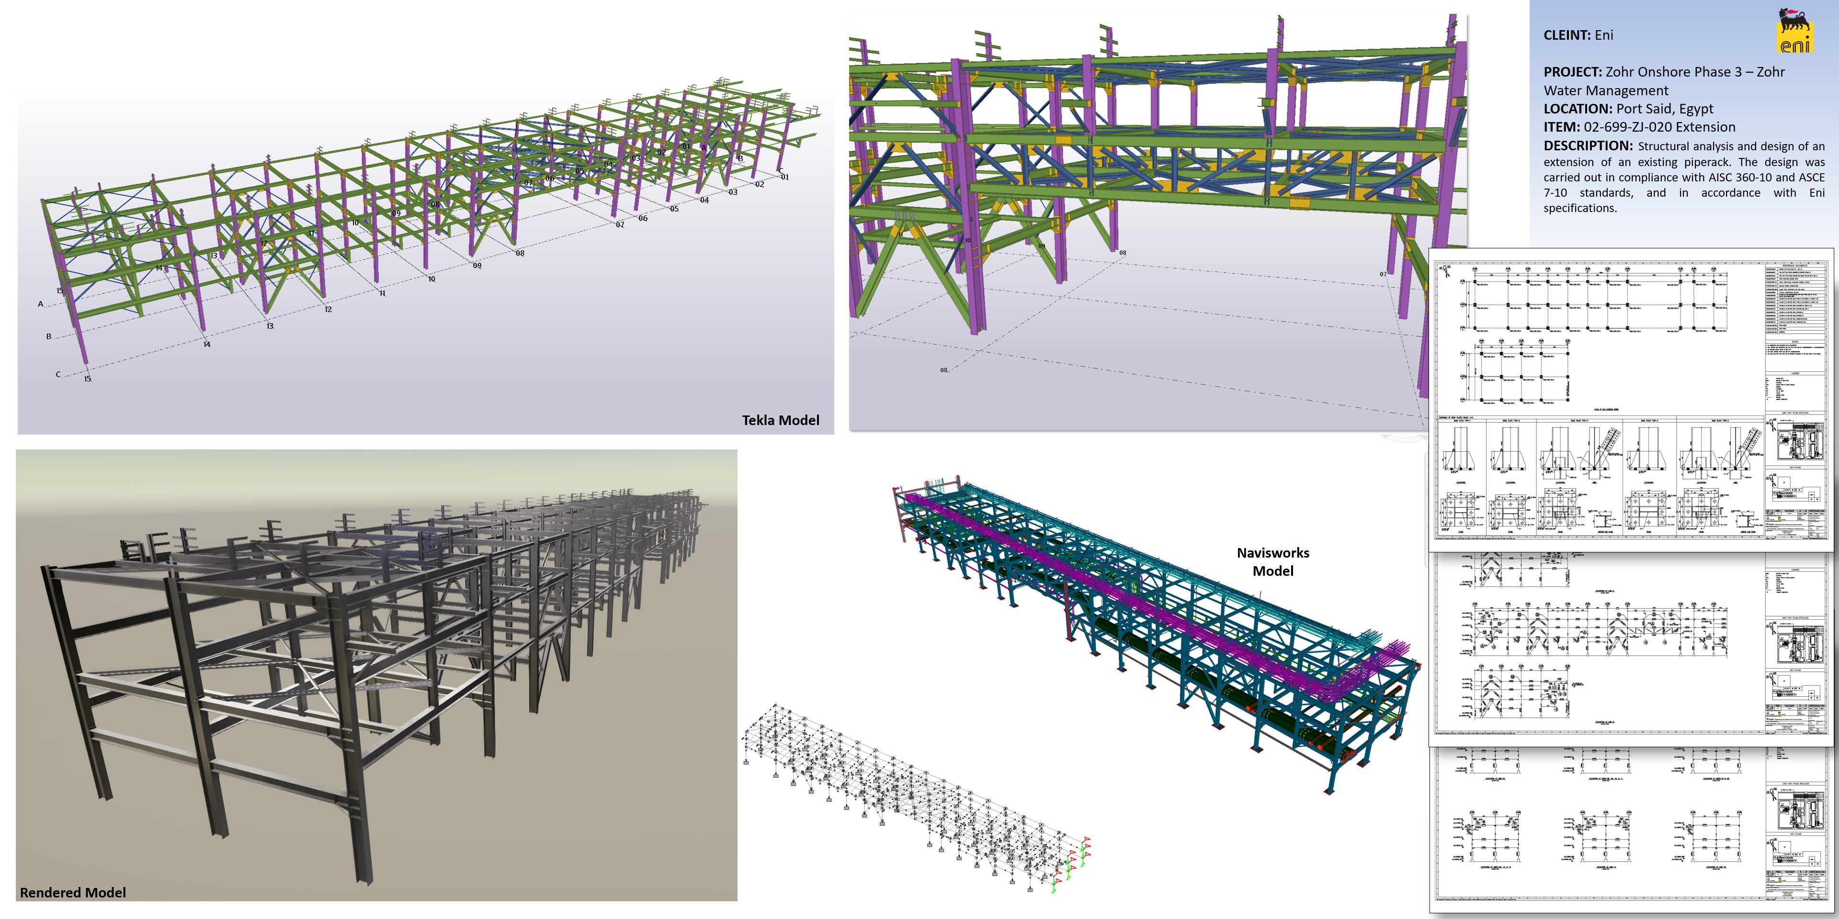Open the bottom frame elevations drawing sheet
Viewport: 1839px width, 919px height.
tap(1631, 830)
